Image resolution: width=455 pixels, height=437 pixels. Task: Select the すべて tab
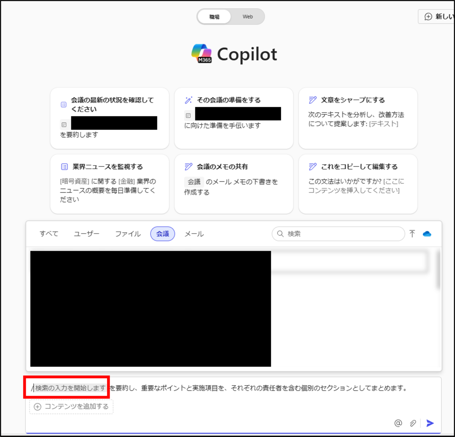click(x=49, y=234)
